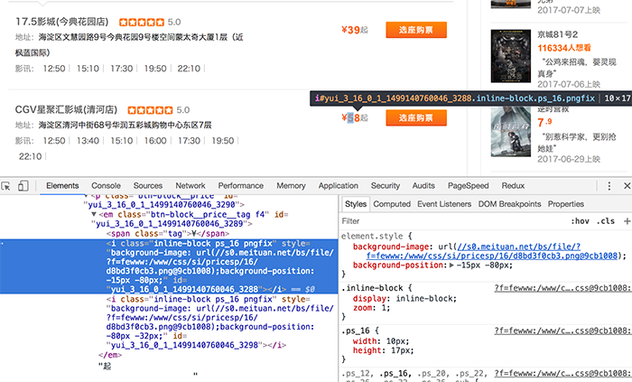Open the 京城81号2 movie poster thumbnail
The height and width of the screenshot is (382, 632).
click(x=511, y=56)
